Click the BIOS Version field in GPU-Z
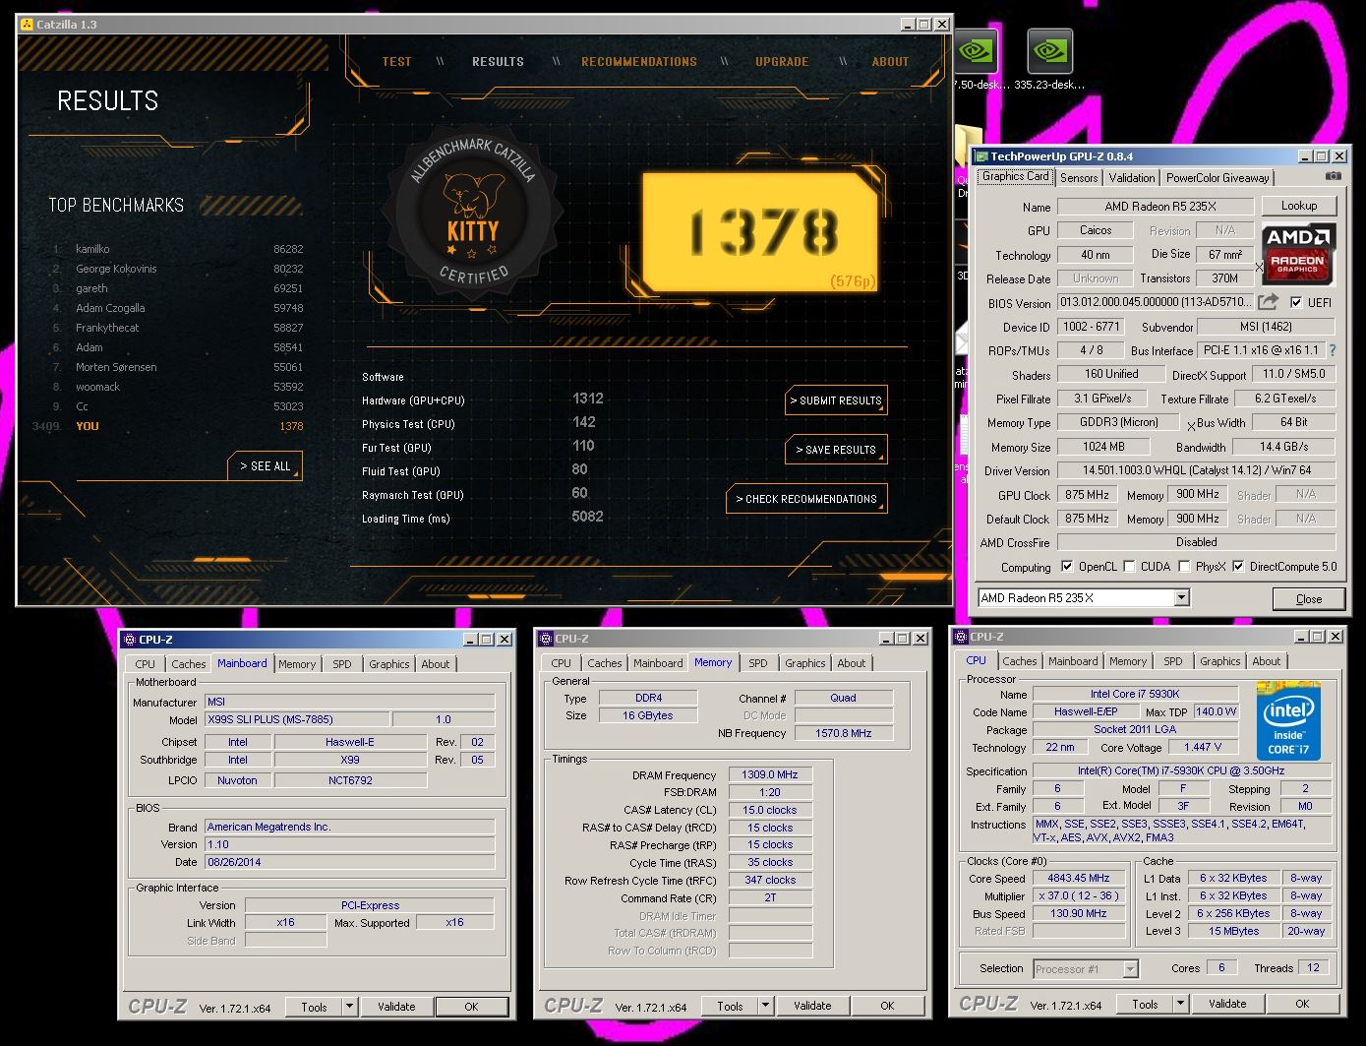 (x=1156, y=302)
